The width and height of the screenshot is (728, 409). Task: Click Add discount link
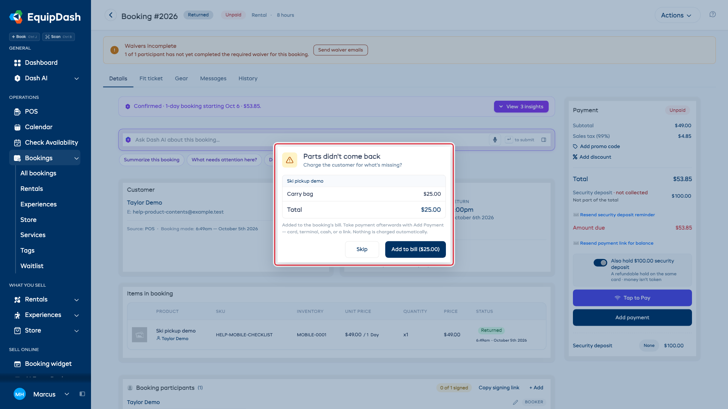(595, 157)
